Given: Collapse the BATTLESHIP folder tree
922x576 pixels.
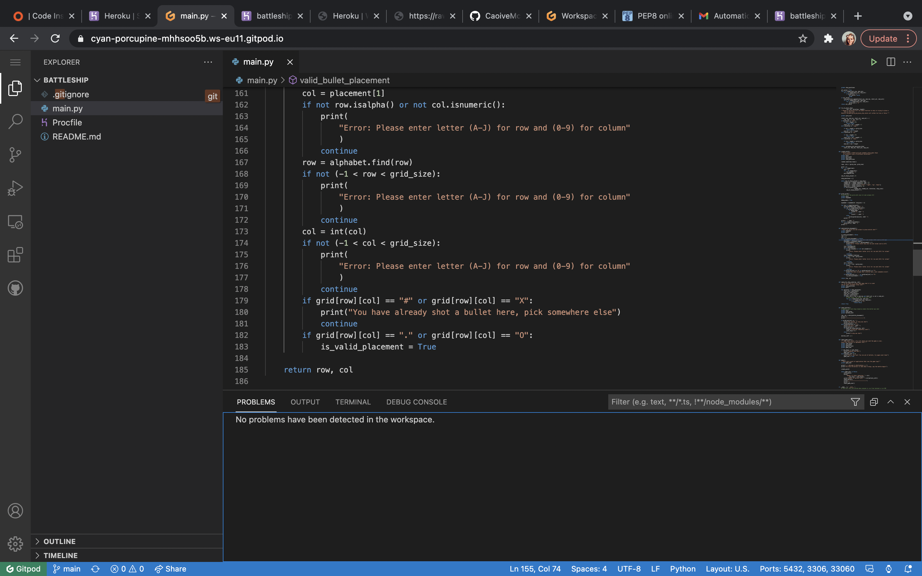Looking at the screenshot, I should (x=66, y=80).
